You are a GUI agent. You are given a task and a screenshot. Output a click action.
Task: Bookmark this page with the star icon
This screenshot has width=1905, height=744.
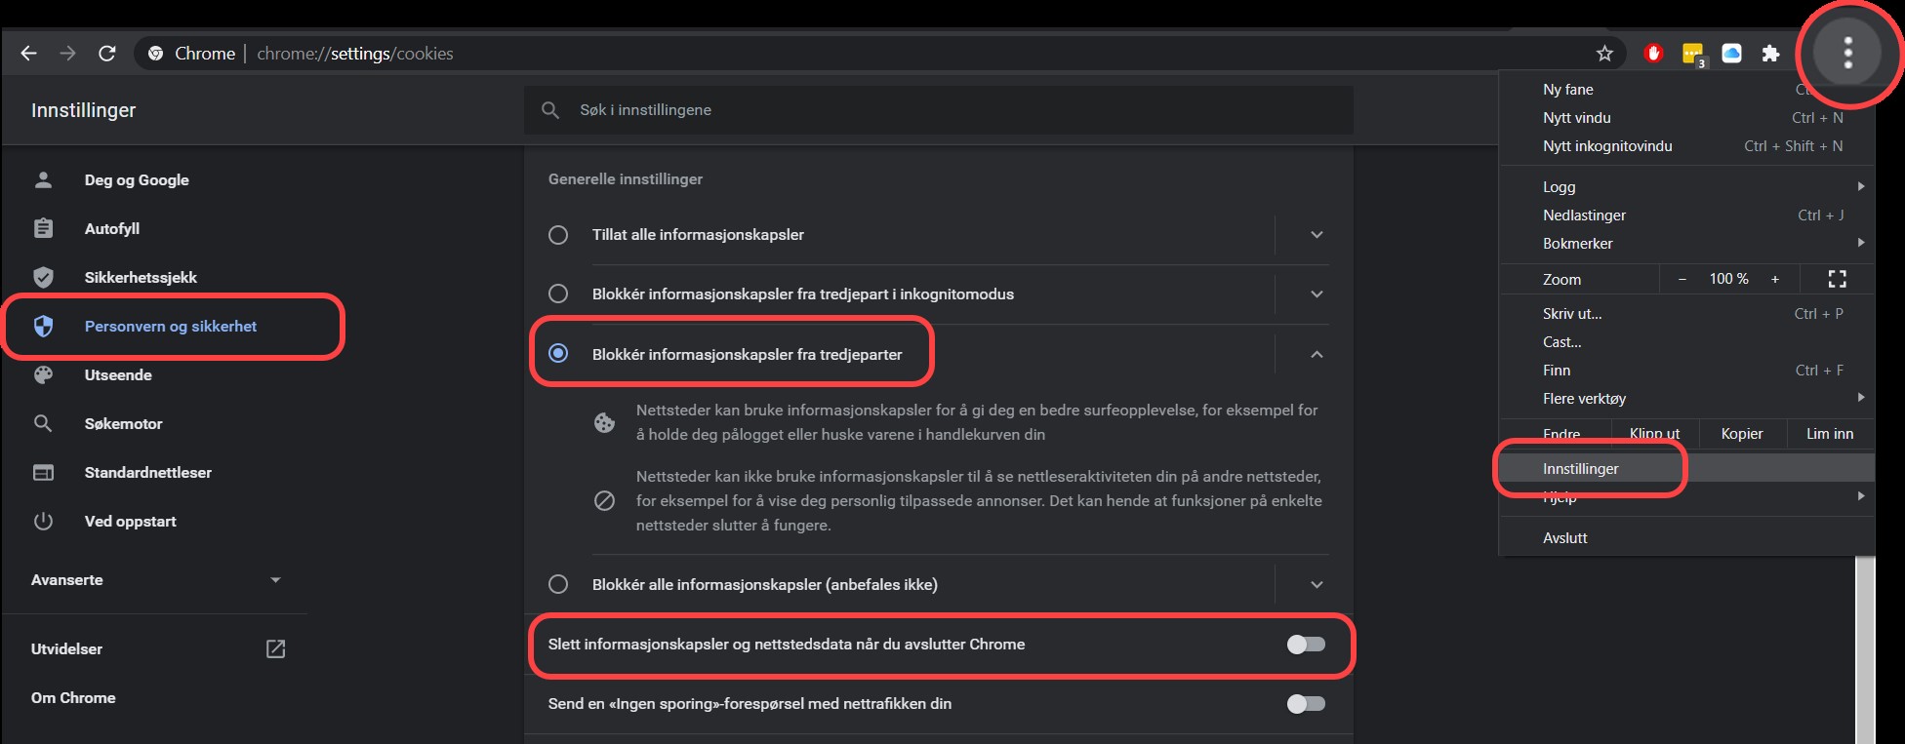coord(1604,54)
